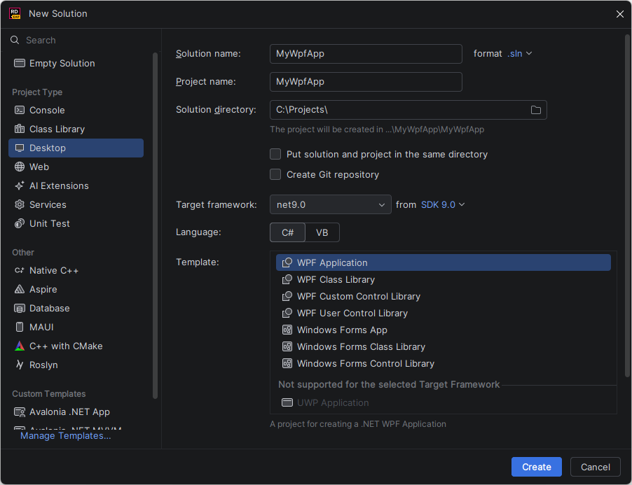The width and height of the screenshot is (632, 485).
Task: Browse for a solution directory with folder icon
Action: (x=536, y=109)
